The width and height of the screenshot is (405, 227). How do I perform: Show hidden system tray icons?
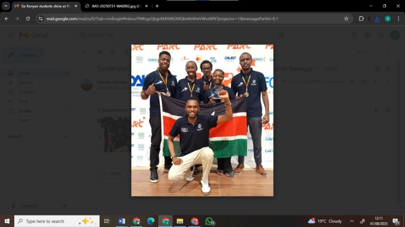(x=352, y=221)
